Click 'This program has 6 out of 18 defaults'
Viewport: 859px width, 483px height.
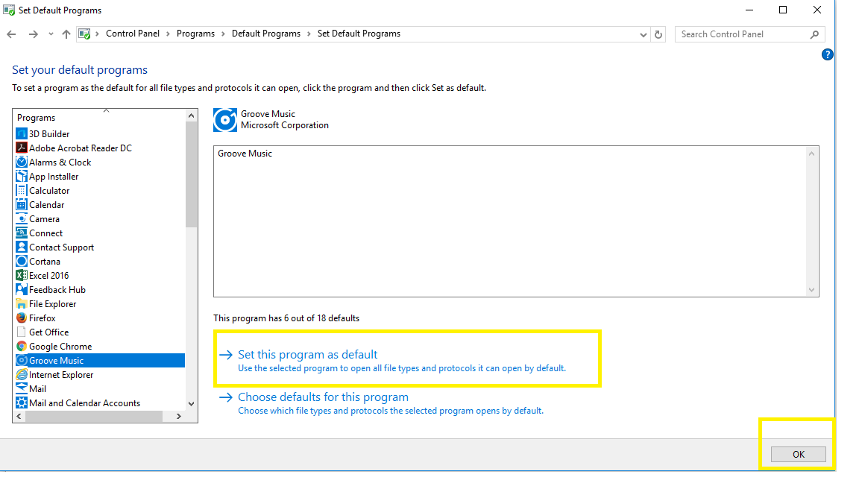point(286,318)
